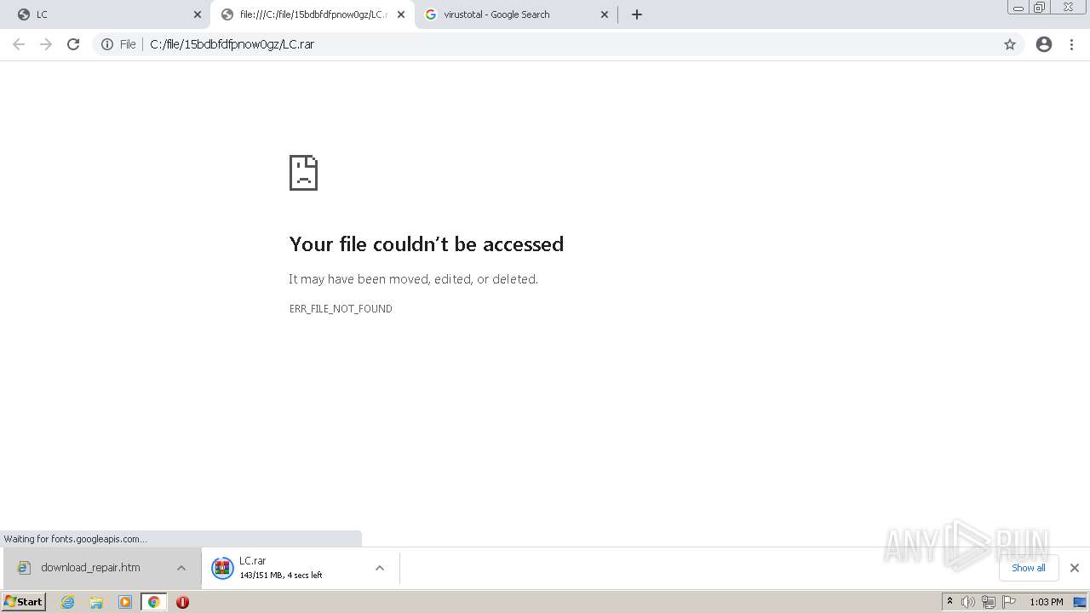The image size is (1090, 613).
Task: Open the Chrome three-dot menu
Action: tap(1072, 44)
